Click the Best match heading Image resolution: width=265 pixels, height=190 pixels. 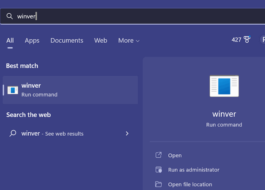[22, 66]
